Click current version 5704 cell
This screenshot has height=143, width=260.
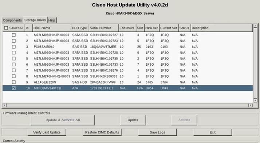164,82
